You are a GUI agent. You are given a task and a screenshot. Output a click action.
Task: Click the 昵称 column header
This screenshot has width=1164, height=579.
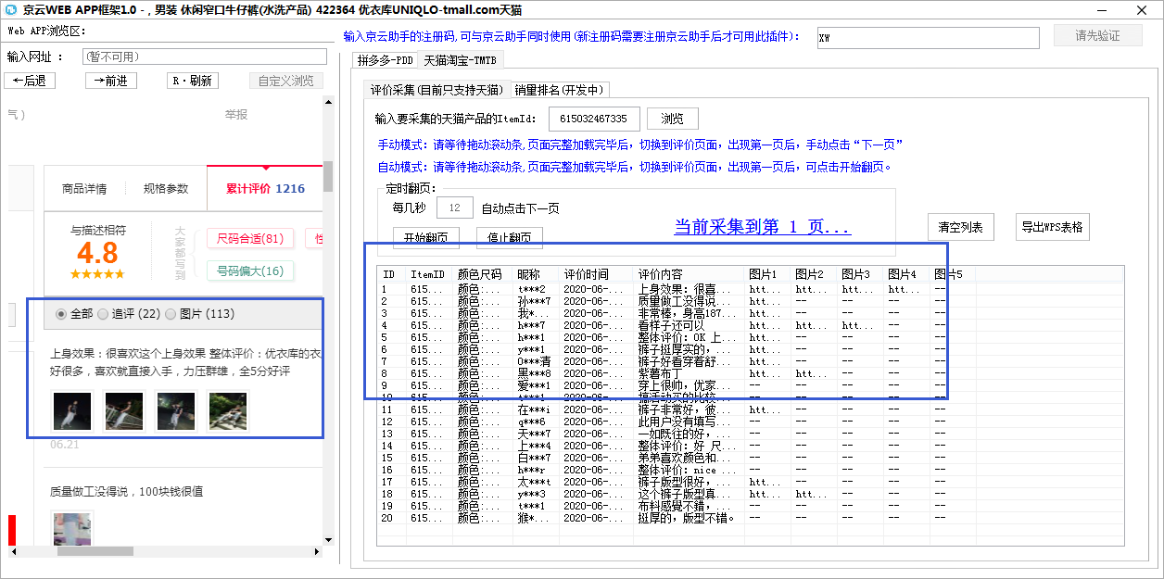pos(538,274)
